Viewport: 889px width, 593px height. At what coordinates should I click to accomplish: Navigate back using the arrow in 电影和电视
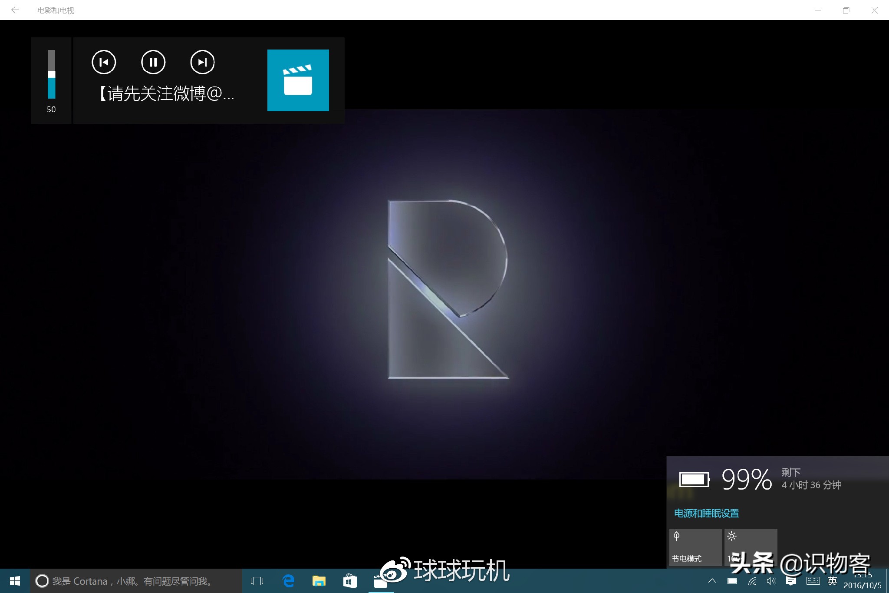pyautogui.click(x=15, y=10)
